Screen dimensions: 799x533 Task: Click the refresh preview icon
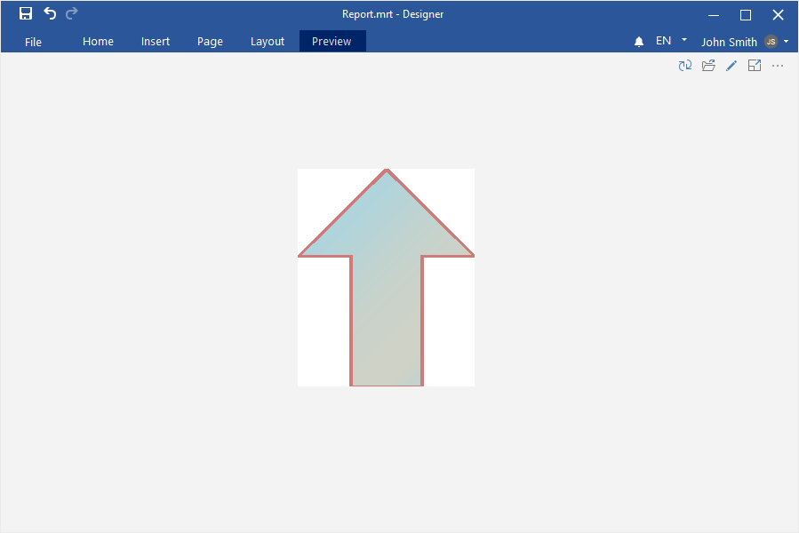coord(685,66)
